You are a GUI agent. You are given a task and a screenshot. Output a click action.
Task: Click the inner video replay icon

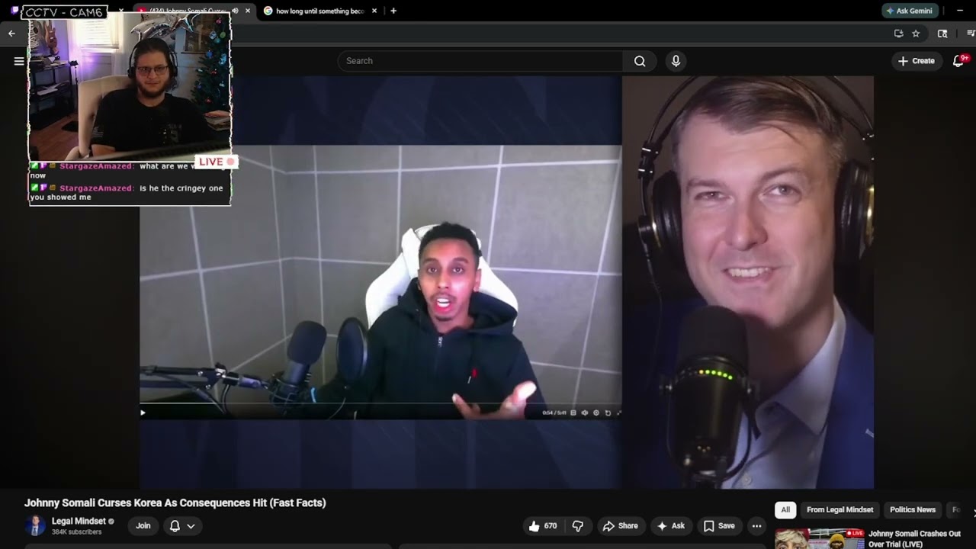(608, 413)
